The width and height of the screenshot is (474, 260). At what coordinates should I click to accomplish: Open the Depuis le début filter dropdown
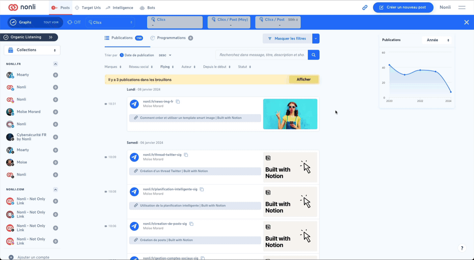tap(217, 67)
